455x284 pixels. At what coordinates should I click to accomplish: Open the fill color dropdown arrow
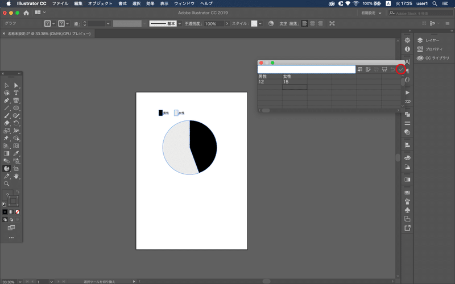point(53,23)
